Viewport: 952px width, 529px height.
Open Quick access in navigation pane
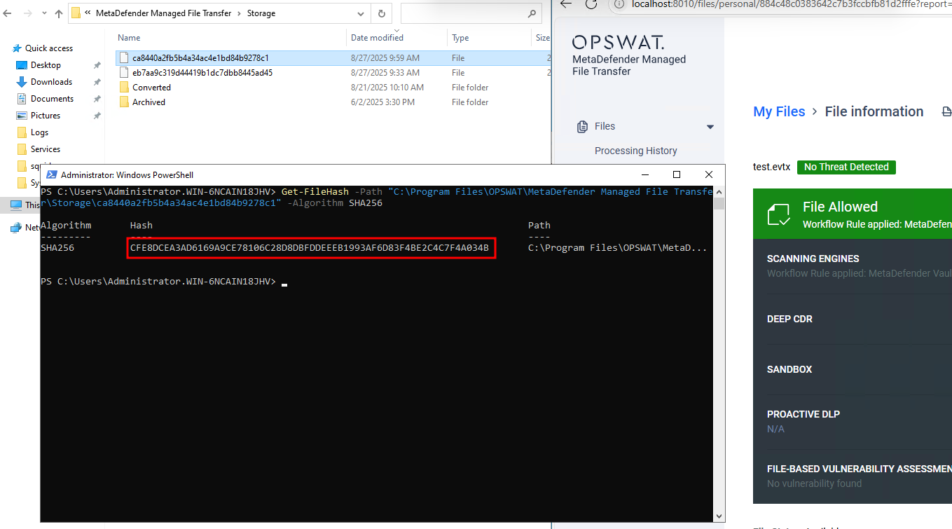49,48
